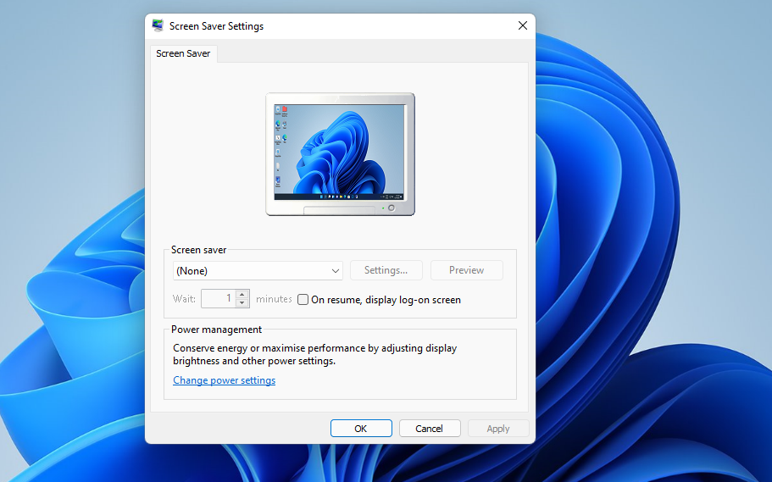Click the Power management group label
The height and width of the screenshot is (482, 772).
216,330
